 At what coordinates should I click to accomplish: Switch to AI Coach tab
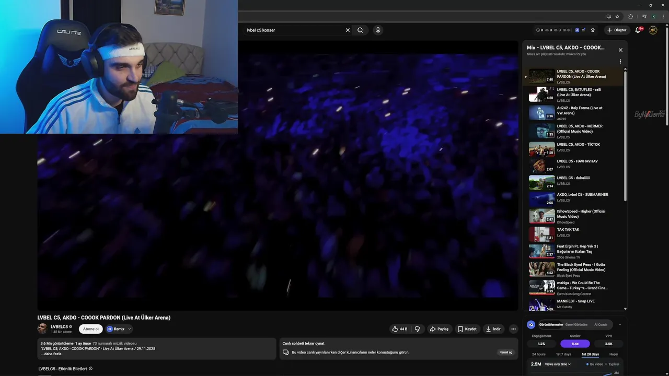[601, 324]
